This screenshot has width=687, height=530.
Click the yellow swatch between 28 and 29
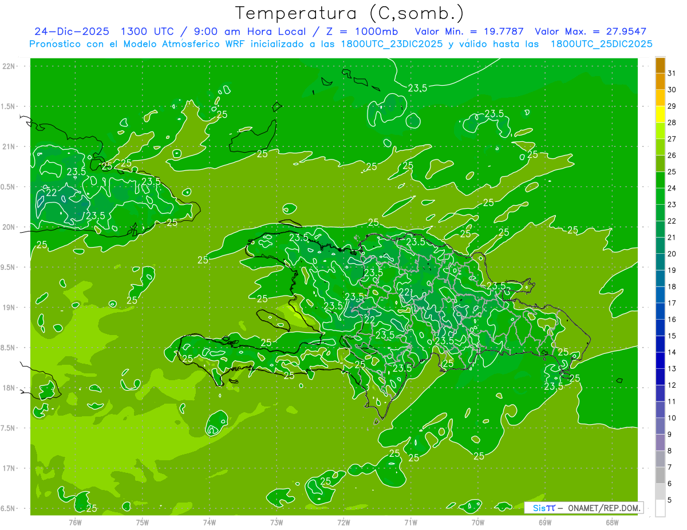point(661,114)
